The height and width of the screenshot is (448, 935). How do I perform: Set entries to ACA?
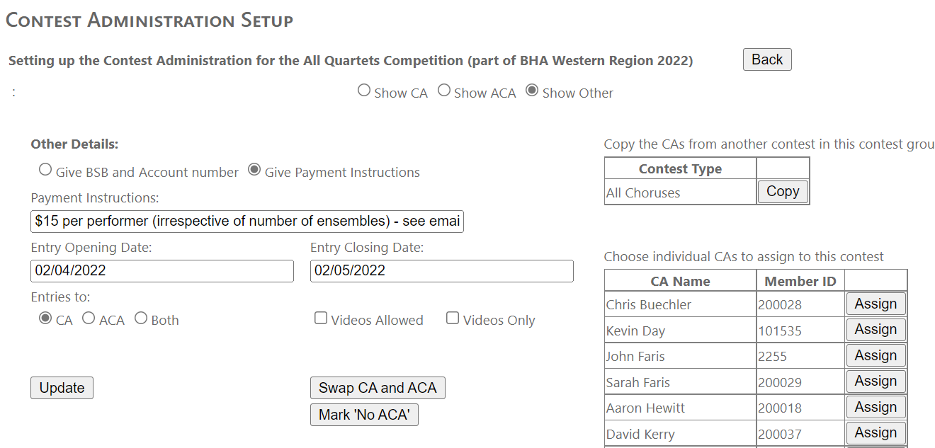click(89, 318)
